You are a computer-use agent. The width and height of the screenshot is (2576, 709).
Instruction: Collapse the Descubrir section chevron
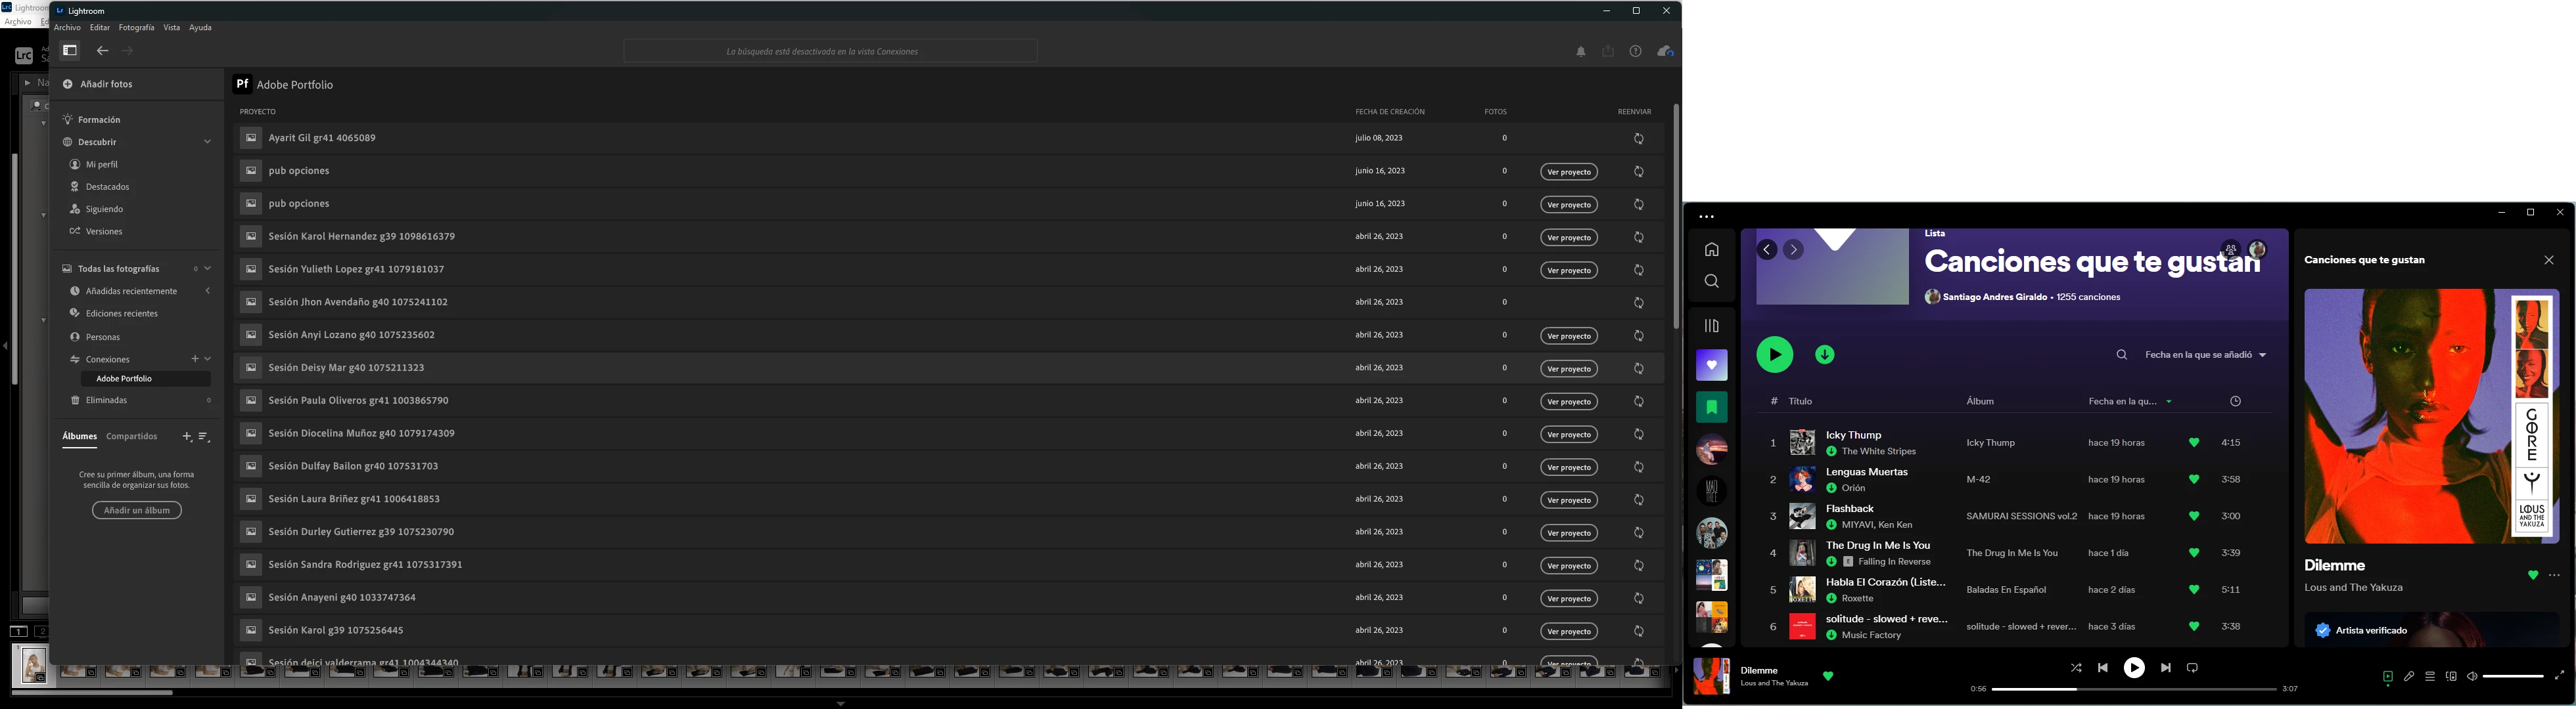pos(207,142)
